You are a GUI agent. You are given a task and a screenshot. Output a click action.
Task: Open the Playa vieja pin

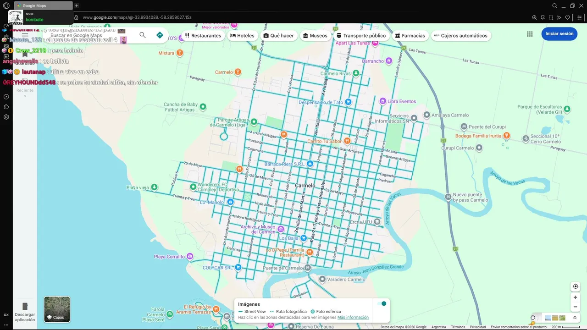point(155,187)
